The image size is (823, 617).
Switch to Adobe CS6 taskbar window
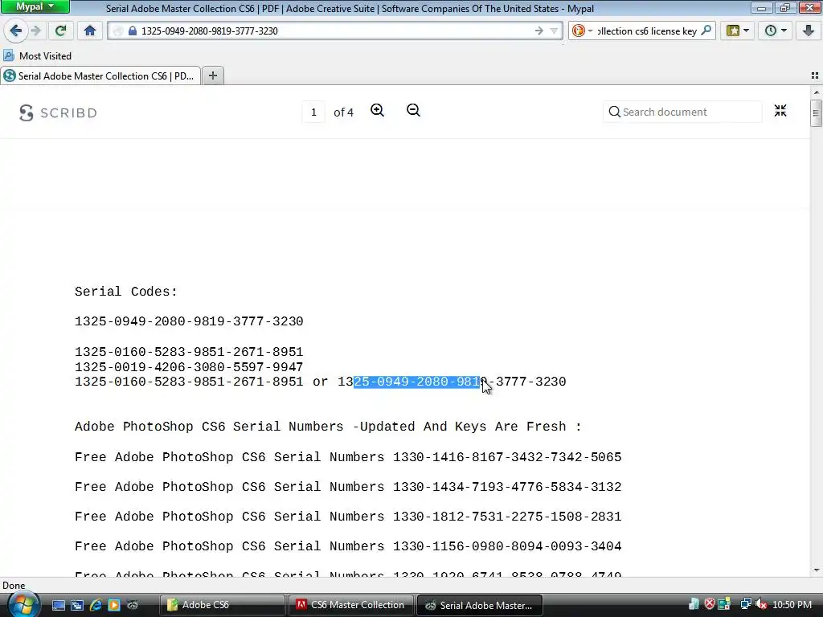click(222, 605)
